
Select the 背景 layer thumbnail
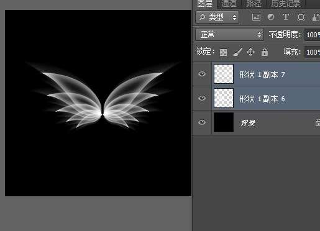[x=224, y=122]
